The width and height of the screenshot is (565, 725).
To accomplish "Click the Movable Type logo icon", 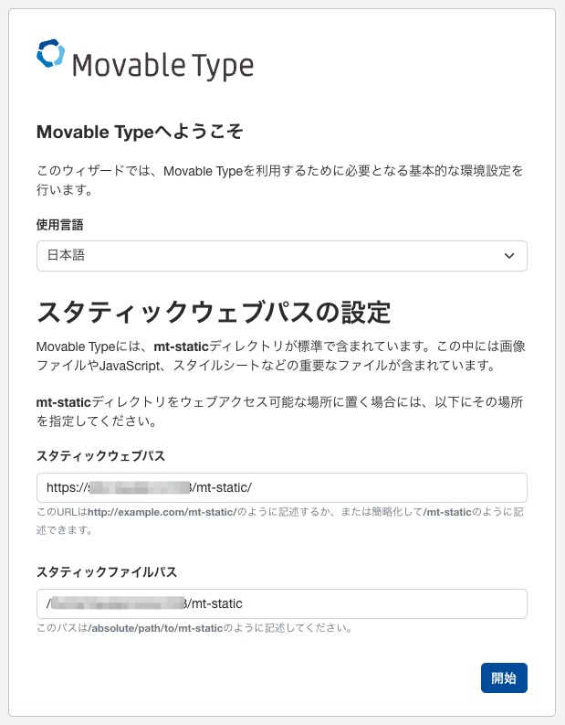I will (x=51, y=54).
